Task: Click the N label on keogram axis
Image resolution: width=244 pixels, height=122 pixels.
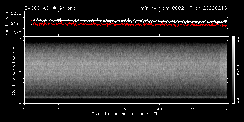Action: [20, 38]
